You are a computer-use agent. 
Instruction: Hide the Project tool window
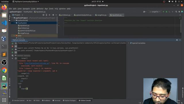[x=56, y=15]
